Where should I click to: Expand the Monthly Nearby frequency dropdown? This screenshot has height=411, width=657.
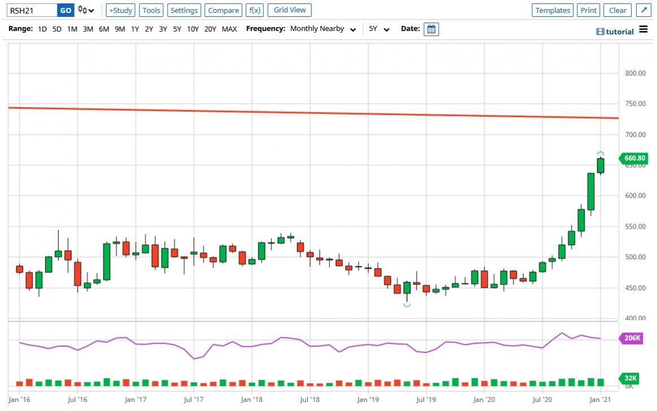(322, 29)
